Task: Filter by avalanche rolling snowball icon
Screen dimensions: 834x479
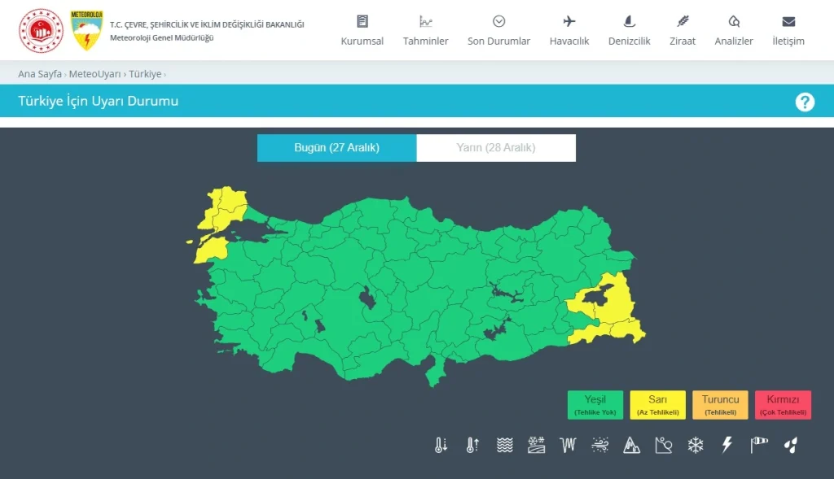Action: point(663,445)
